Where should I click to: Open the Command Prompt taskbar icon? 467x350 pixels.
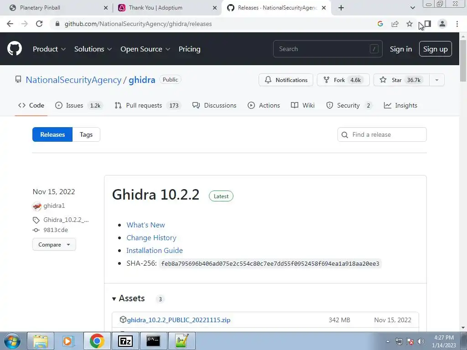pos(153,341)
